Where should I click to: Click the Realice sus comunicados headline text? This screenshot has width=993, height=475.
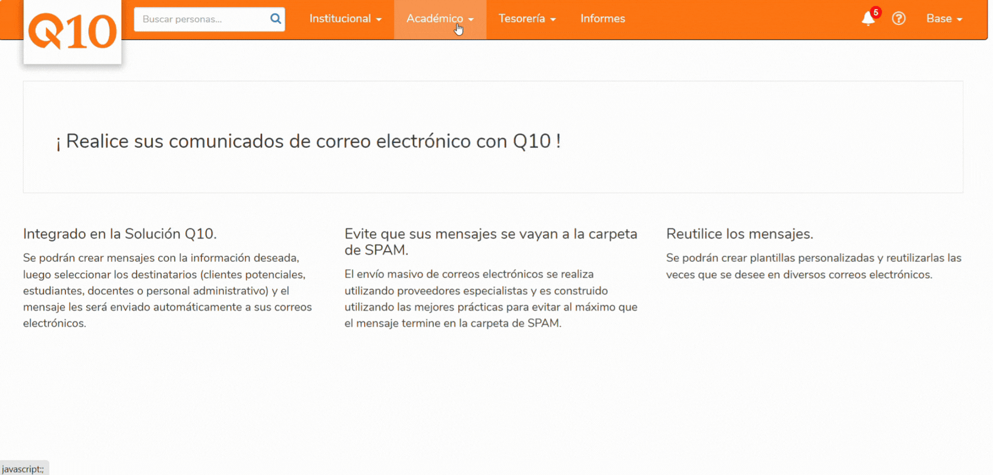308,141
